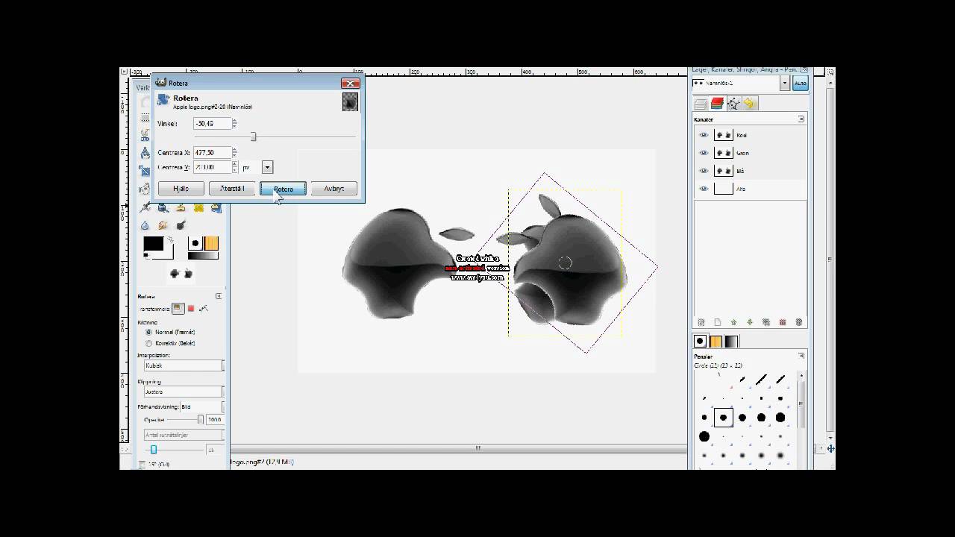Click the layer preview thumbnail in Rotera dialog
The image size is (955, 537).
(350, 101)
